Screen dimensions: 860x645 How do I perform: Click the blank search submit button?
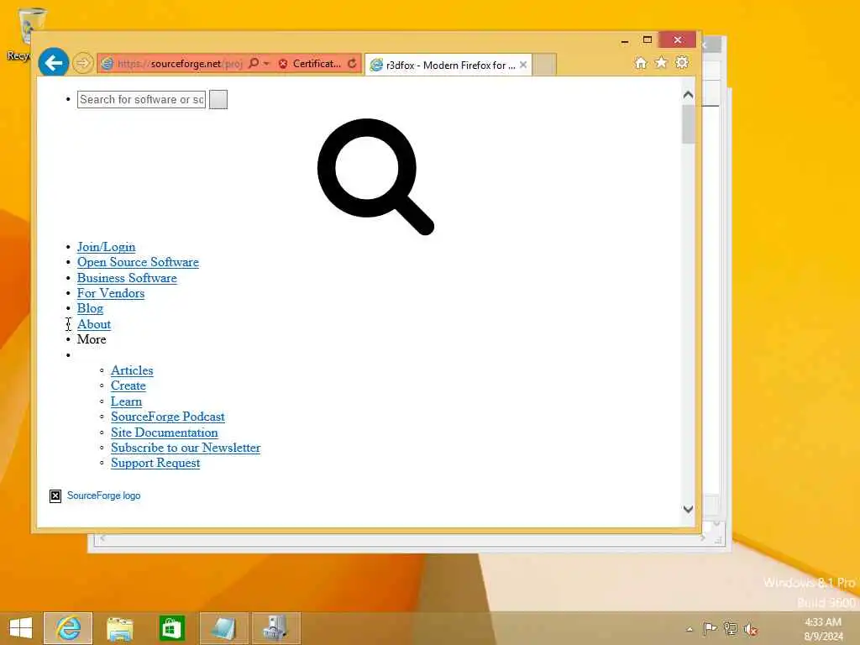click(218, 99)
